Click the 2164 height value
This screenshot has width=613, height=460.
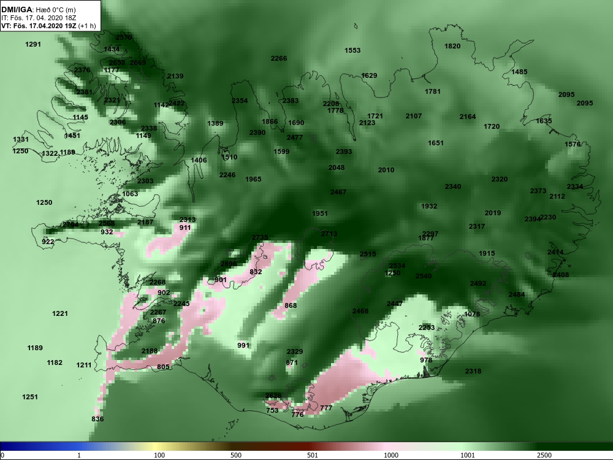pyautogui.click(x=468, y=117)
